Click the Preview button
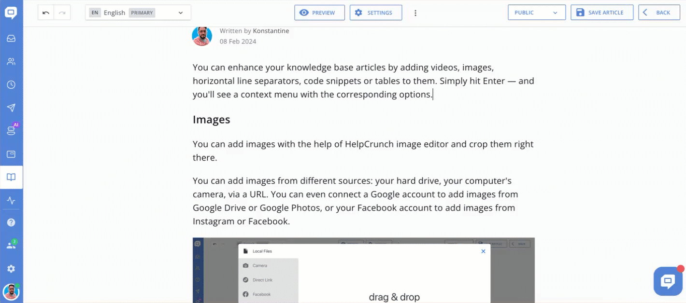686x303 pixels. point(319,13)
